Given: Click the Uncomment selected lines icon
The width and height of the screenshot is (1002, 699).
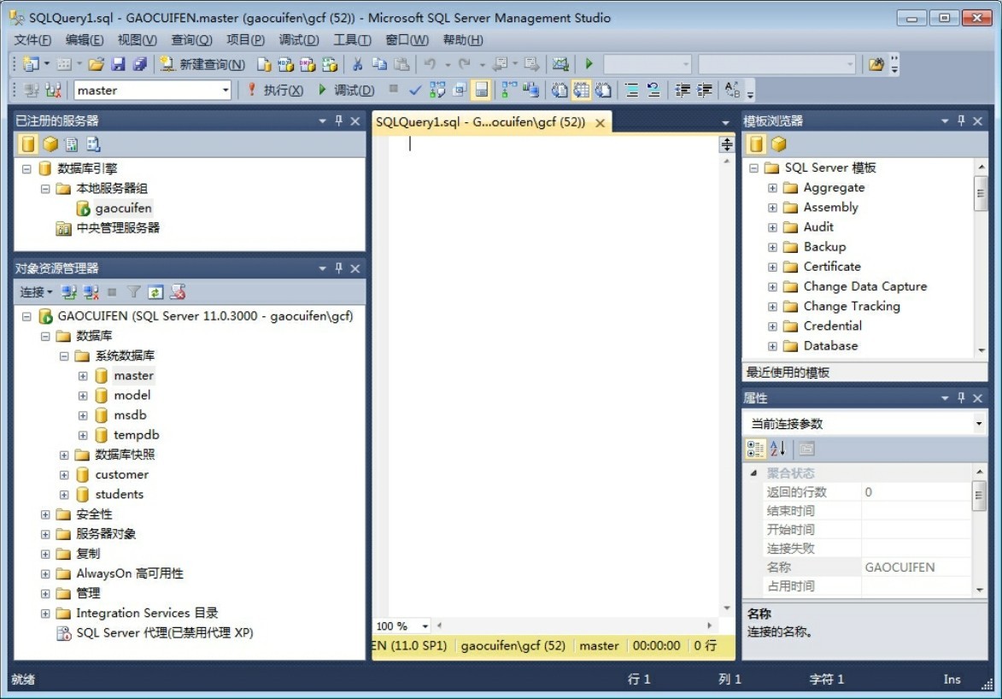Looking at the screenshot, I should 653,91.
